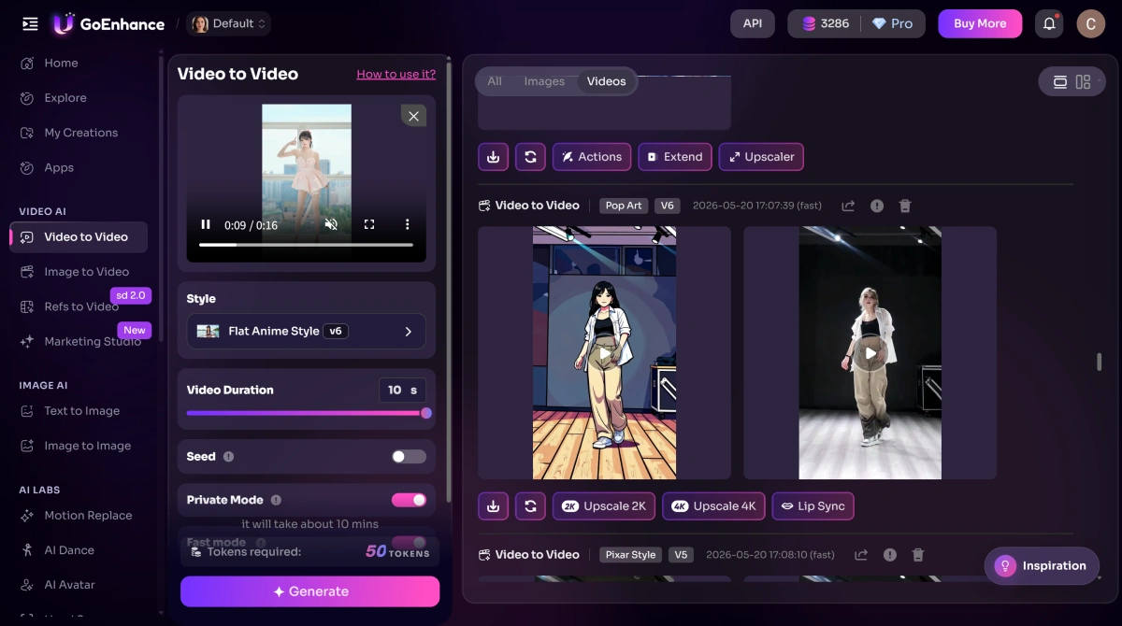Open Refs to Video in sidebar
1122x626 pixels.
coord(79,306)
